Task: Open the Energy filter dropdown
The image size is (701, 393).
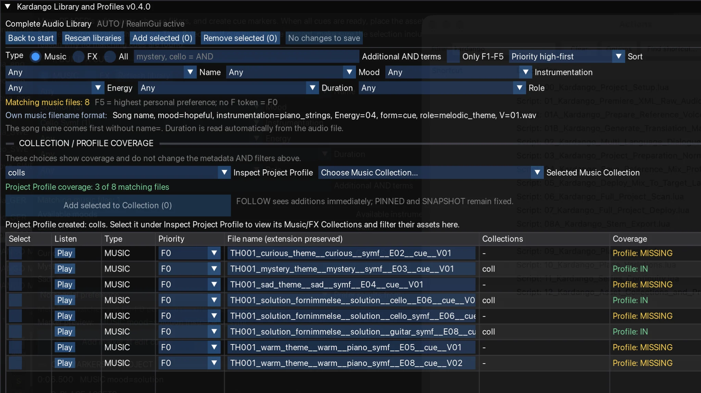Action: [x=55, y=88]
